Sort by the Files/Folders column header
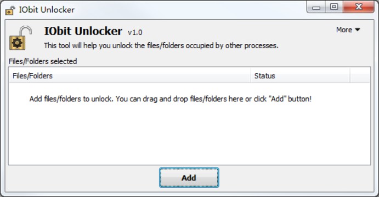Image resolution: width=379 pixels, height=197 pixels. pos(129,76)
